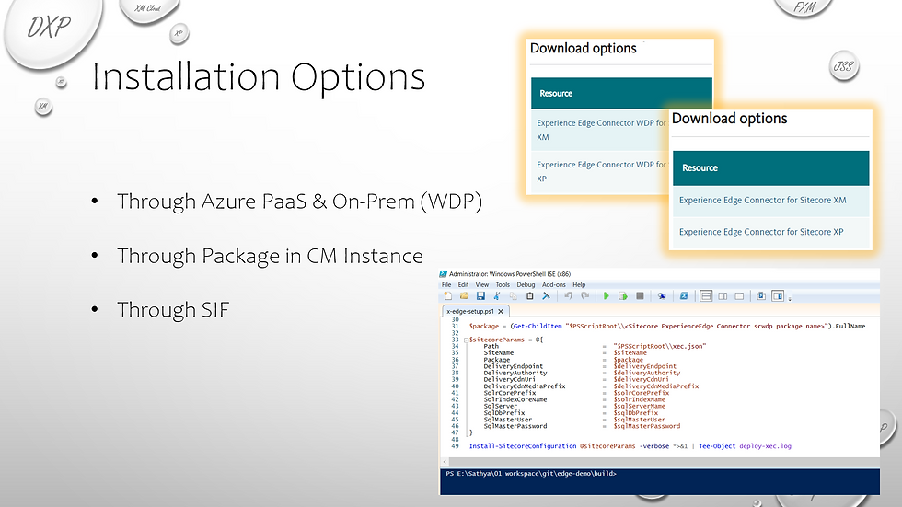Viewport: 902px width, 507px height.
Task: Show script pane maximized layout icon
Action: coord(739,296)
